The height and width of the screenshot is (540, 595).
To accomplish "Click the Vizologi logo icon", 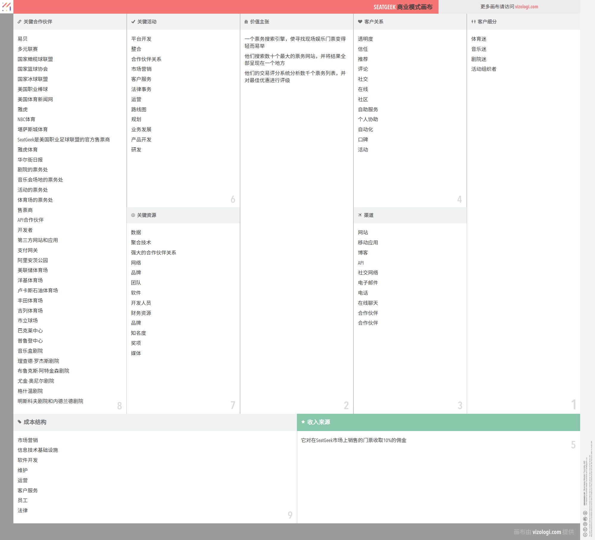I will [x=7, y=7].
